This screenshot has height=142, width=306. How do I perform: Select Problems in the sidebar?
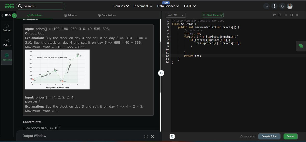click(7, 57)
